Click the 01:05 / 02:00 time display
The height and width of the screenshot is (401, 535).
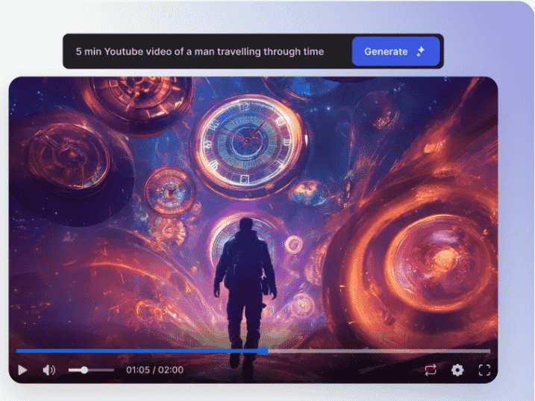(x=154, y=370)
